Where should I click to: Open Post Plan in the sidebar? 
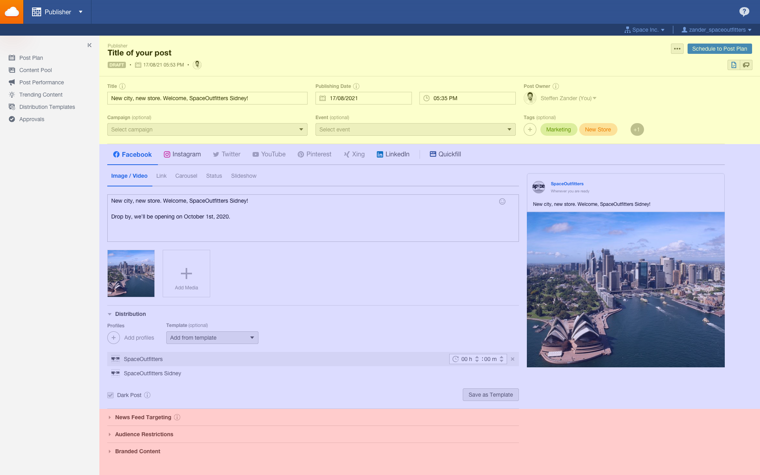tap(31, 58)
